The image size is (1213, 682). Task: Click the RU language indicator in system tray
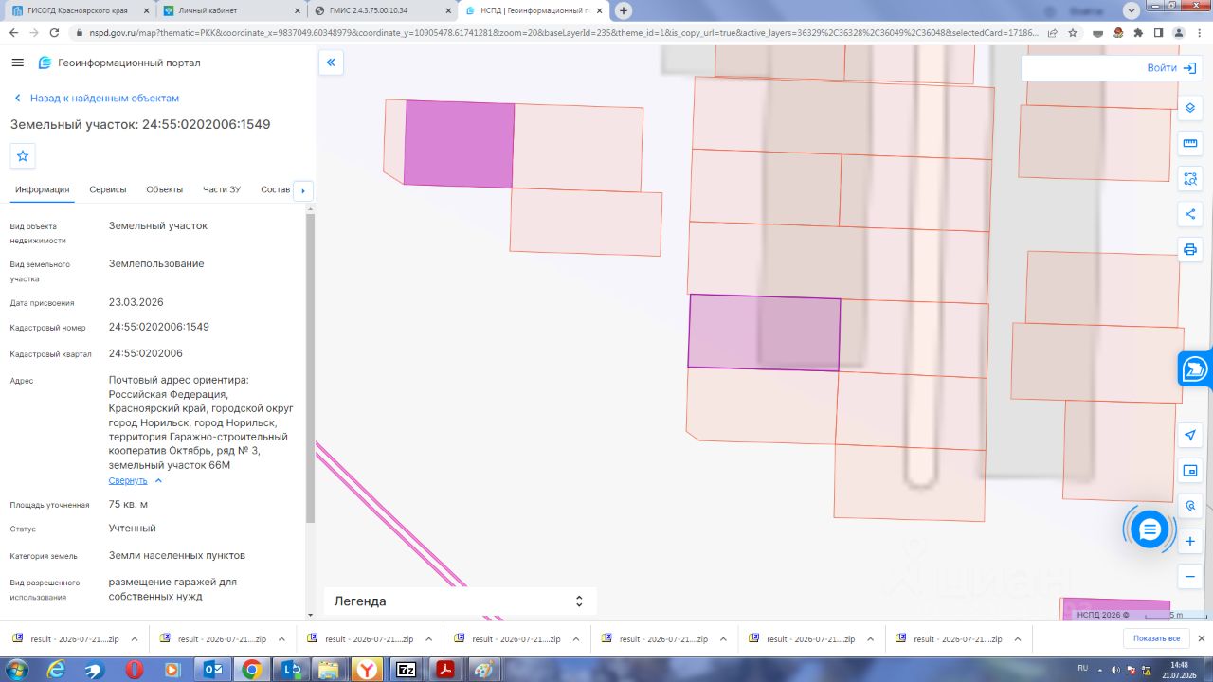[x=1082, y=669]
